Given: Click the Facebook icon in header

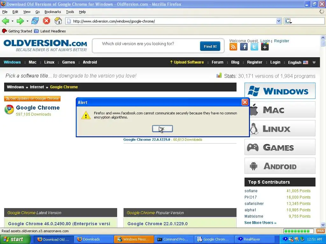Looking at the screenshot, I should point(244,47).
